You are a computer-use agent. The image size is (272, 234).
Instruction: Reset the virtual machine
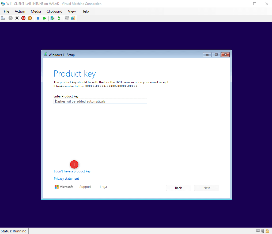click(44, 18)
